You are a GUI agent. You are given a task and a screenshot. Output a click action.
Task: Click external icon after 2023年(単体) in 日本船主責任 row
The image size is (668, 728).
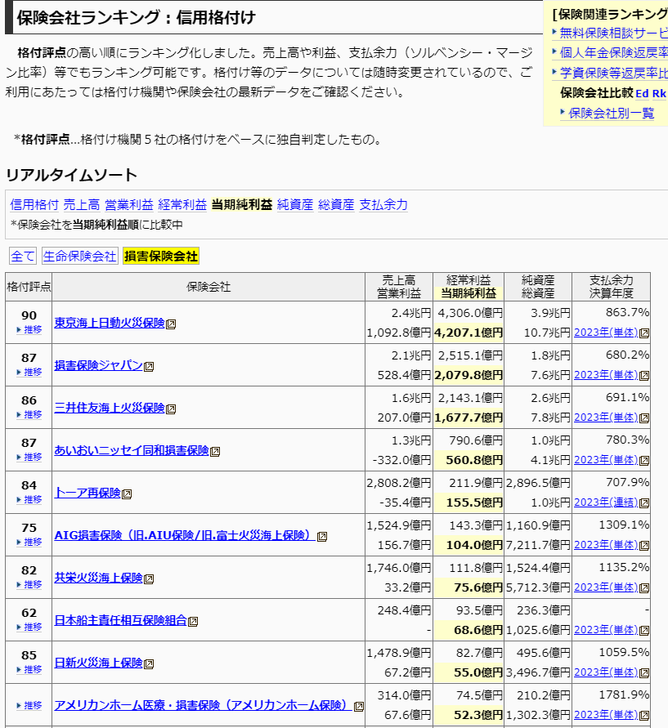tap(644, 631)
